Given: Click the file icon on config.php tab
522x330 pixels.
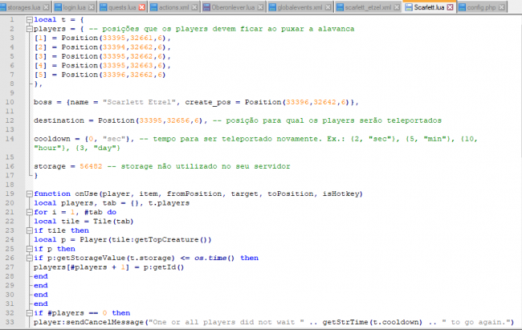Looking at the screenshot, I should pos(462,7).
